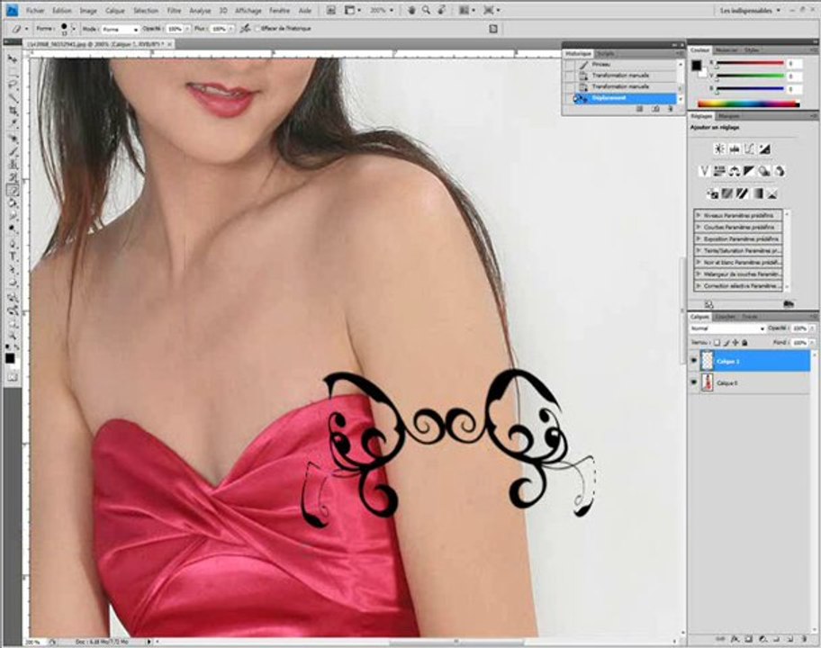Viewport: 821px width, 648px height.
Task: Add a Channel Mixer adjustment icon
Action: click(x=779, y=171)
